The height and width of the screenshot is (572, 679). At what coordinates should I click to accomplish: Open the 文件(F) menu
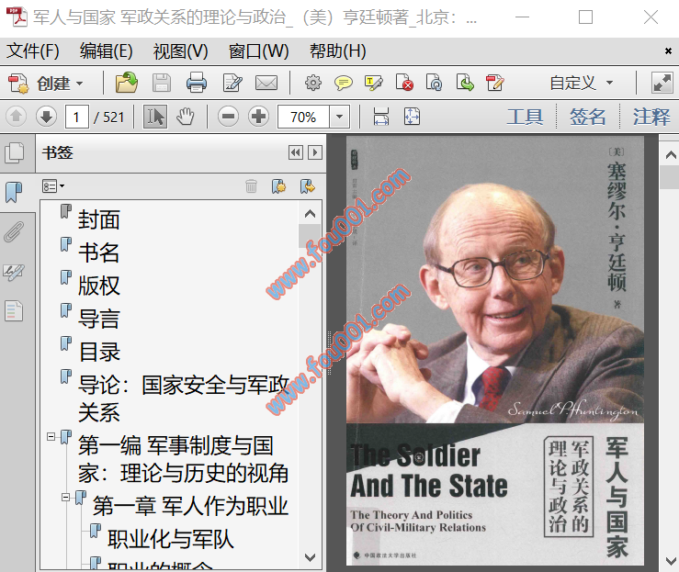33,51
